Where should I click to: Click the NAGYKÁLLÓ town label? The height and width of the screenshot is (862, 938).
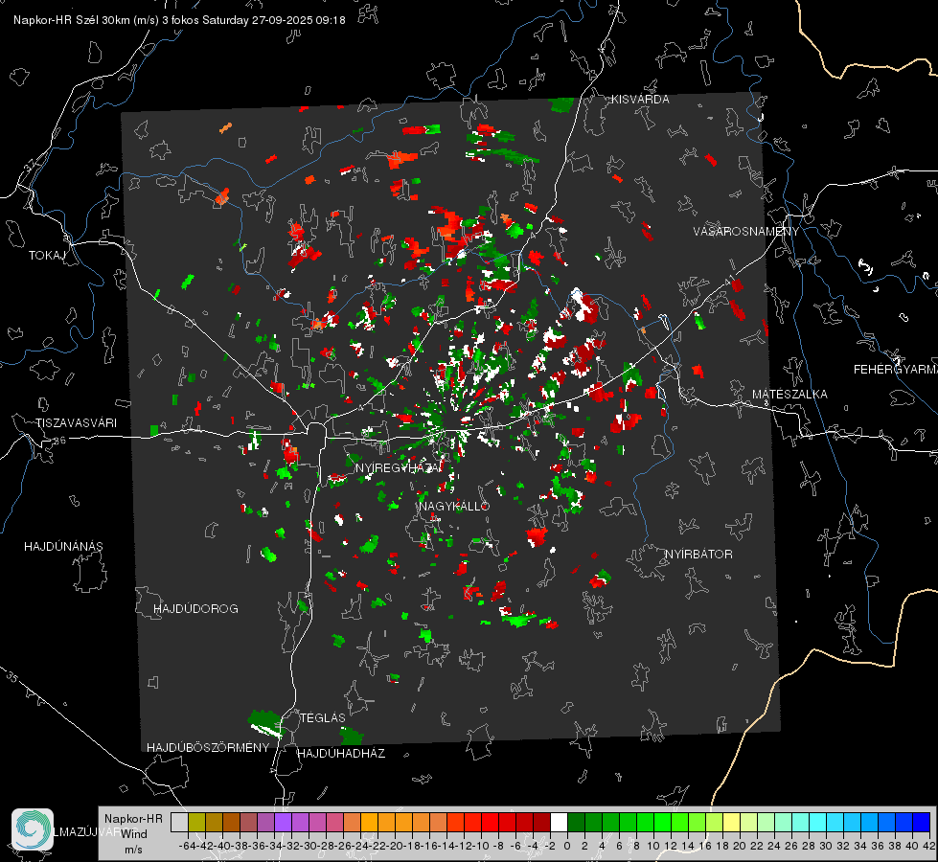[454, 506]
